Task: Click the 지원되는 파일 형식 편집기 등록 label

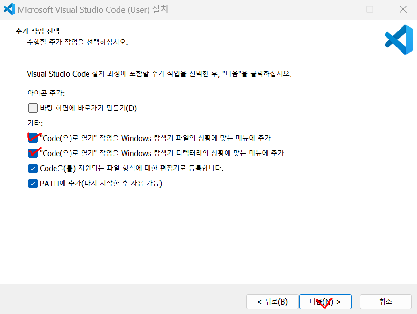Action: (x=132, y=168)
